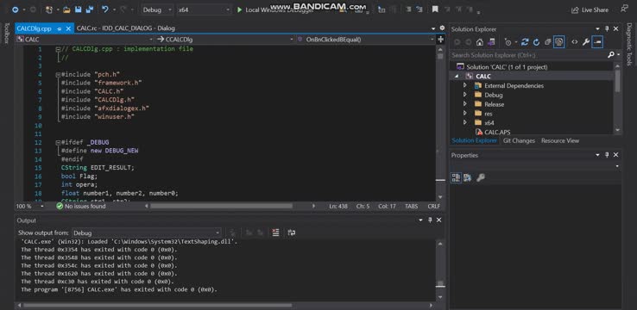Open the editor tab settings gear
The width and height of the screenshot is (637, 310).
point(443,28)
